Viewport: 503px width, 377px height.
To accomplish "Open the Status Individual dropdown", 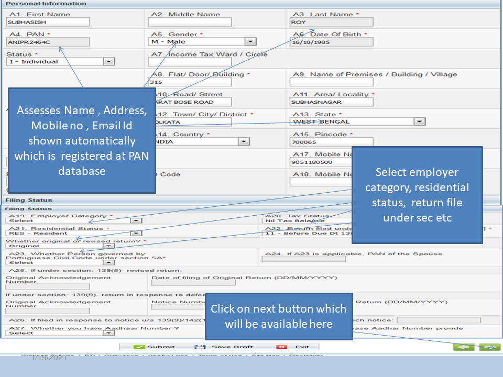I will [x=109, y=62].
